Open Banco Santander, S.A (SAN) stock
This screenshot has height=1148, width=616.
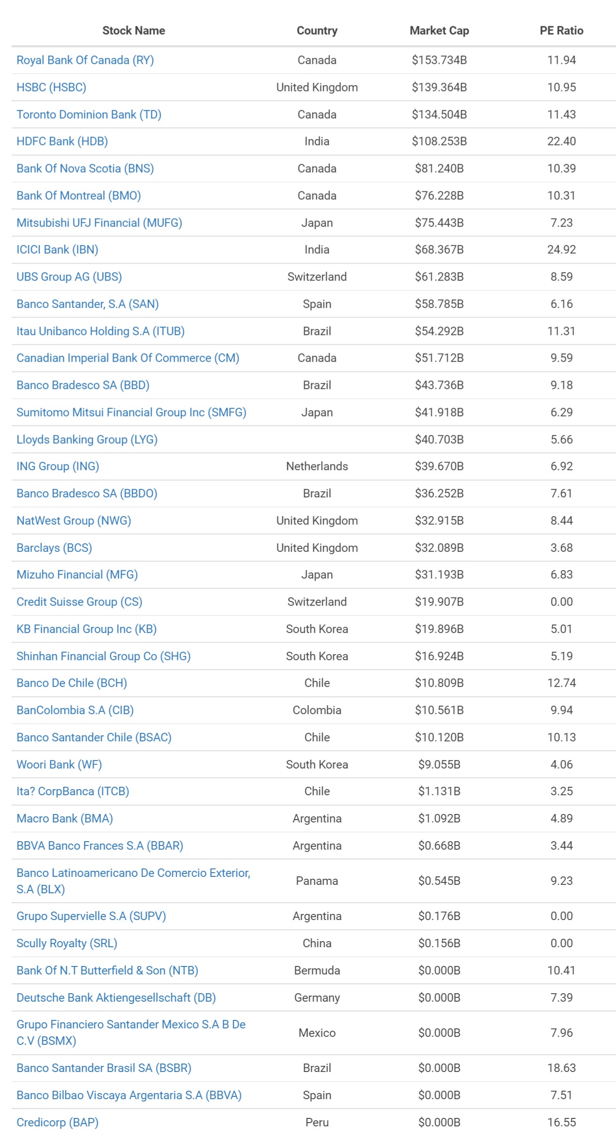[x=87, y=304]
